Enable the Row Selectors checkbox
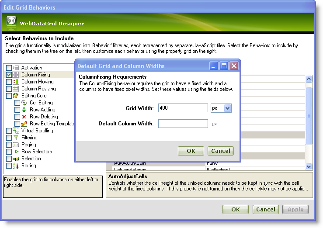323x228 pixels. (x=9, y=152)
